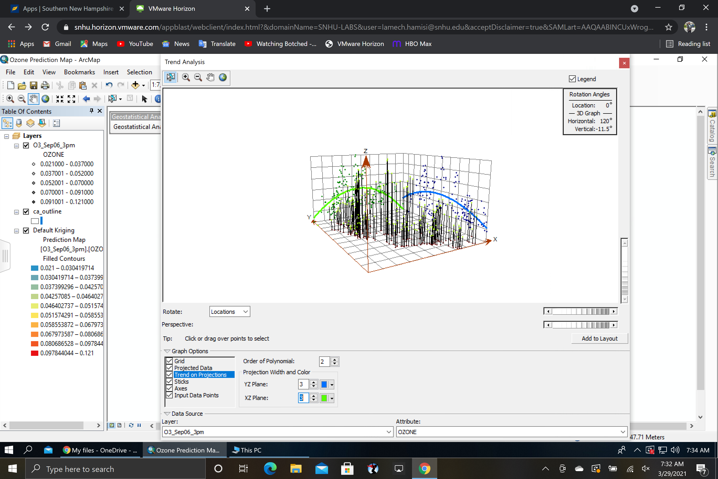
Task: Open XZ Plane color dropdown arrow
Action: [332, 398]
